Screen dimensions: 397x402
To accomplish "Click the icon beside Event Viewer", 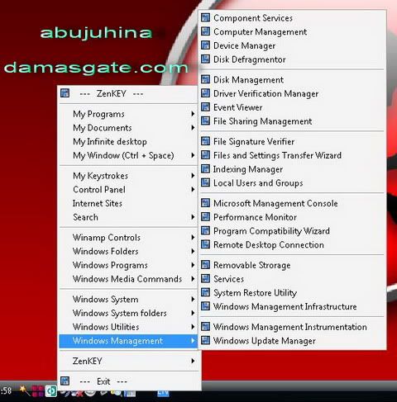I will 205,107.
